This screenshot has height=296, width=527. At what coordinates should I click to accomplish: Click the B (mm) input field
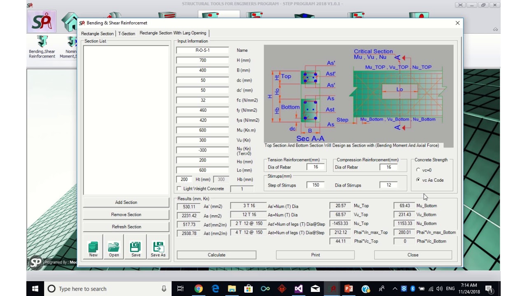click(x=203, y=70)
